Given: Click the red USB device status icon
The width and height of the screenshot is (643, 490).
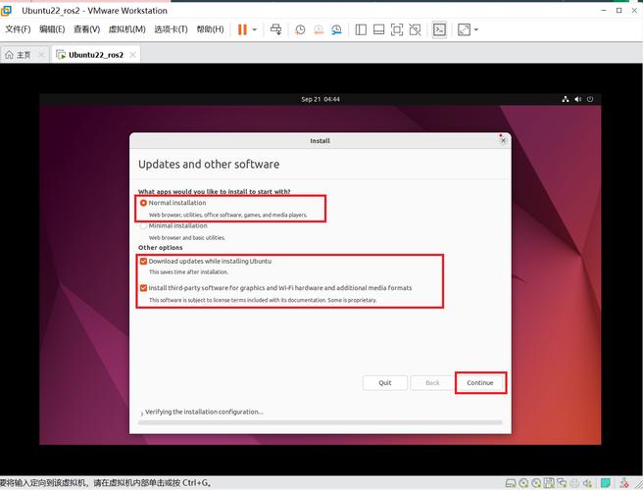Looking at the screenshot, I should [x=624, y=483].
